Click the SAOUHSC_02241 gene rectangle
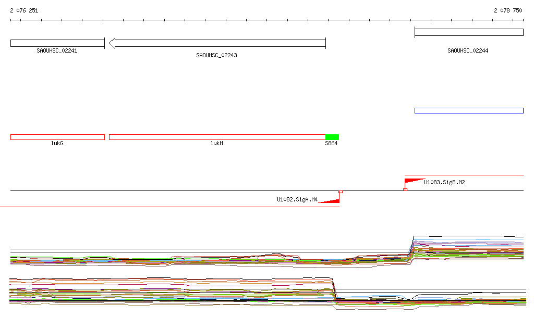This screenshot has height=318, width=534. click(x=57, y=43)
